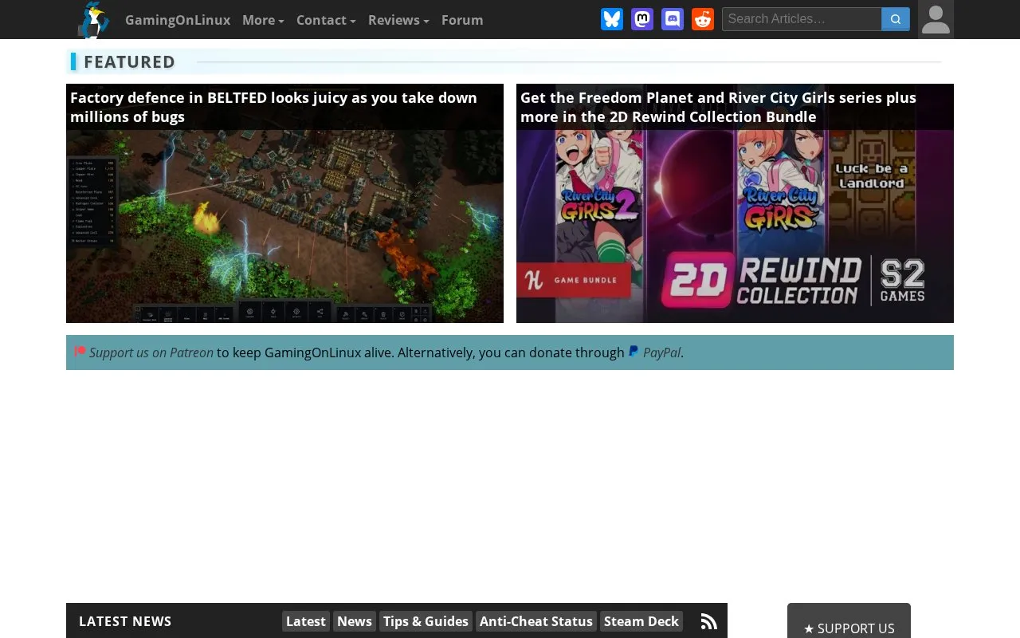Open the BELTFED factory defence article headline
1020x638 pixels.
pos(273,107)
